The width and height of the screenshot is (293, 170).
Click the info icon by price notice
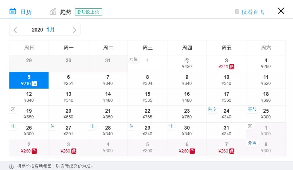click(x=11, y=167)
